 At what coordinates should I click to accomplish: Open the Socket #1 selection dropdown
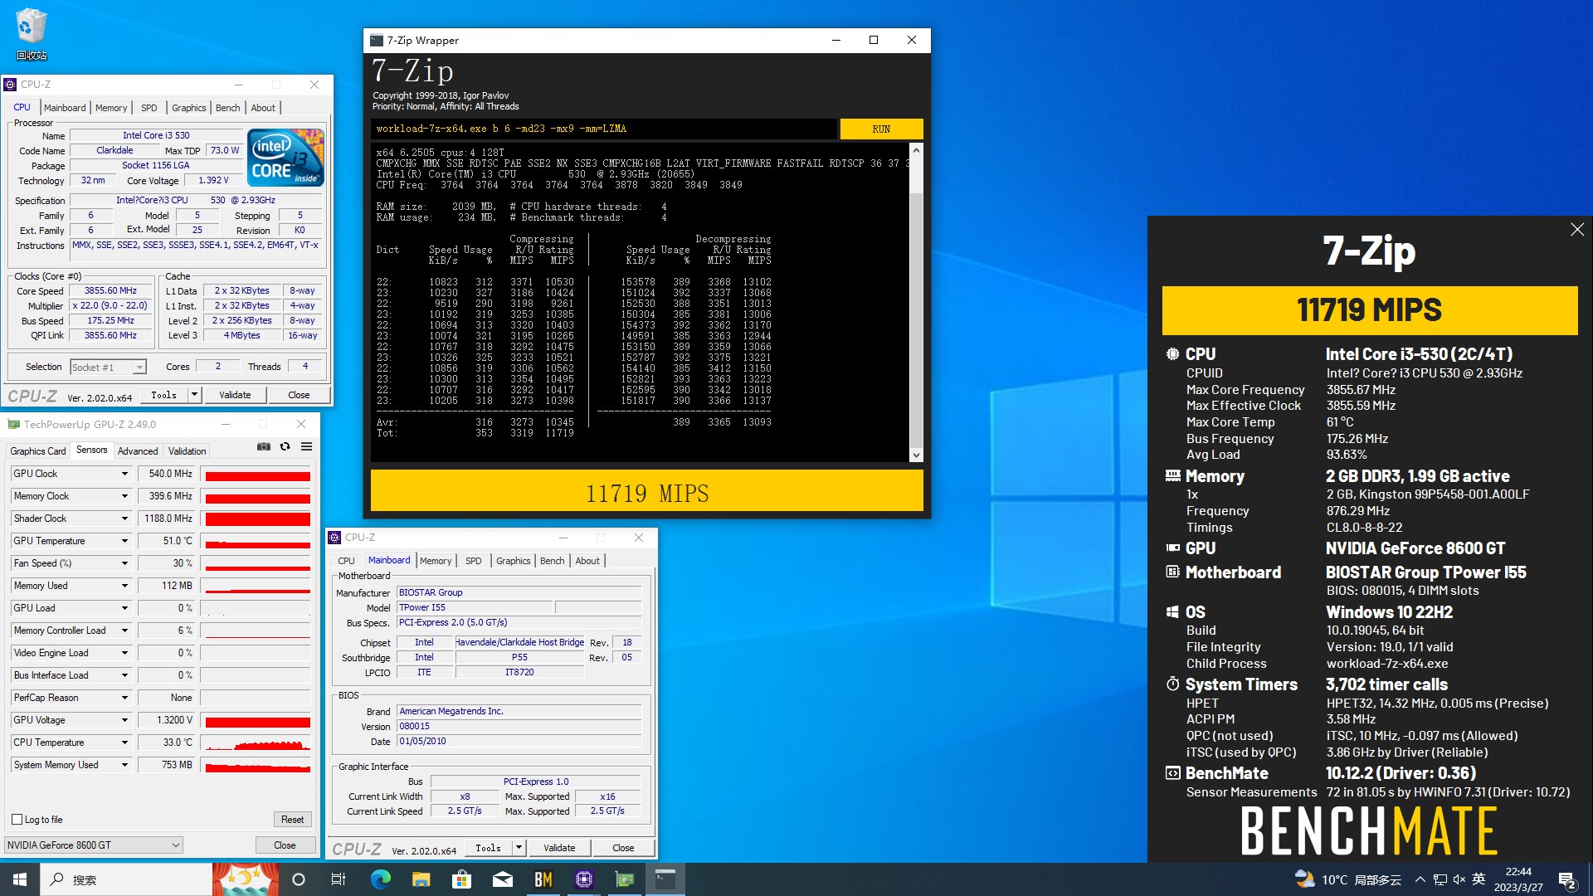tap(108, 367)
